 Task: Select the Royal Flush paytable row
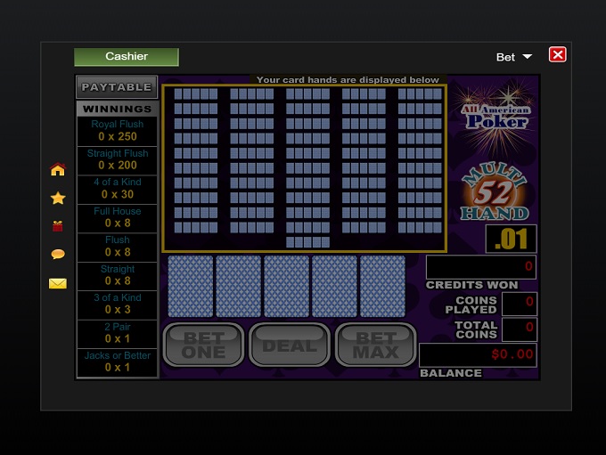tap(118, 131)
